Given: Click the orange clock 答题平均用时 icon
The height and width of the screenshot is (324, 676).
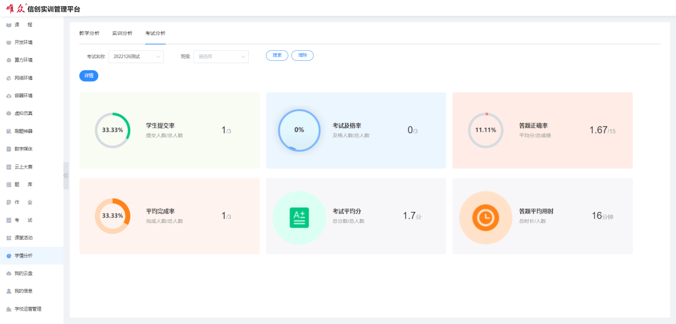Looking at the screenshot, I should tap(485, 217).
